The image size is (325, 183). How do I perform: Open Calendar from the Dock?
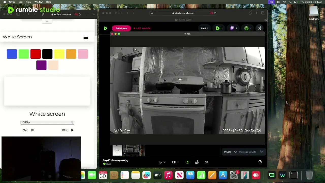pos(103,175)
